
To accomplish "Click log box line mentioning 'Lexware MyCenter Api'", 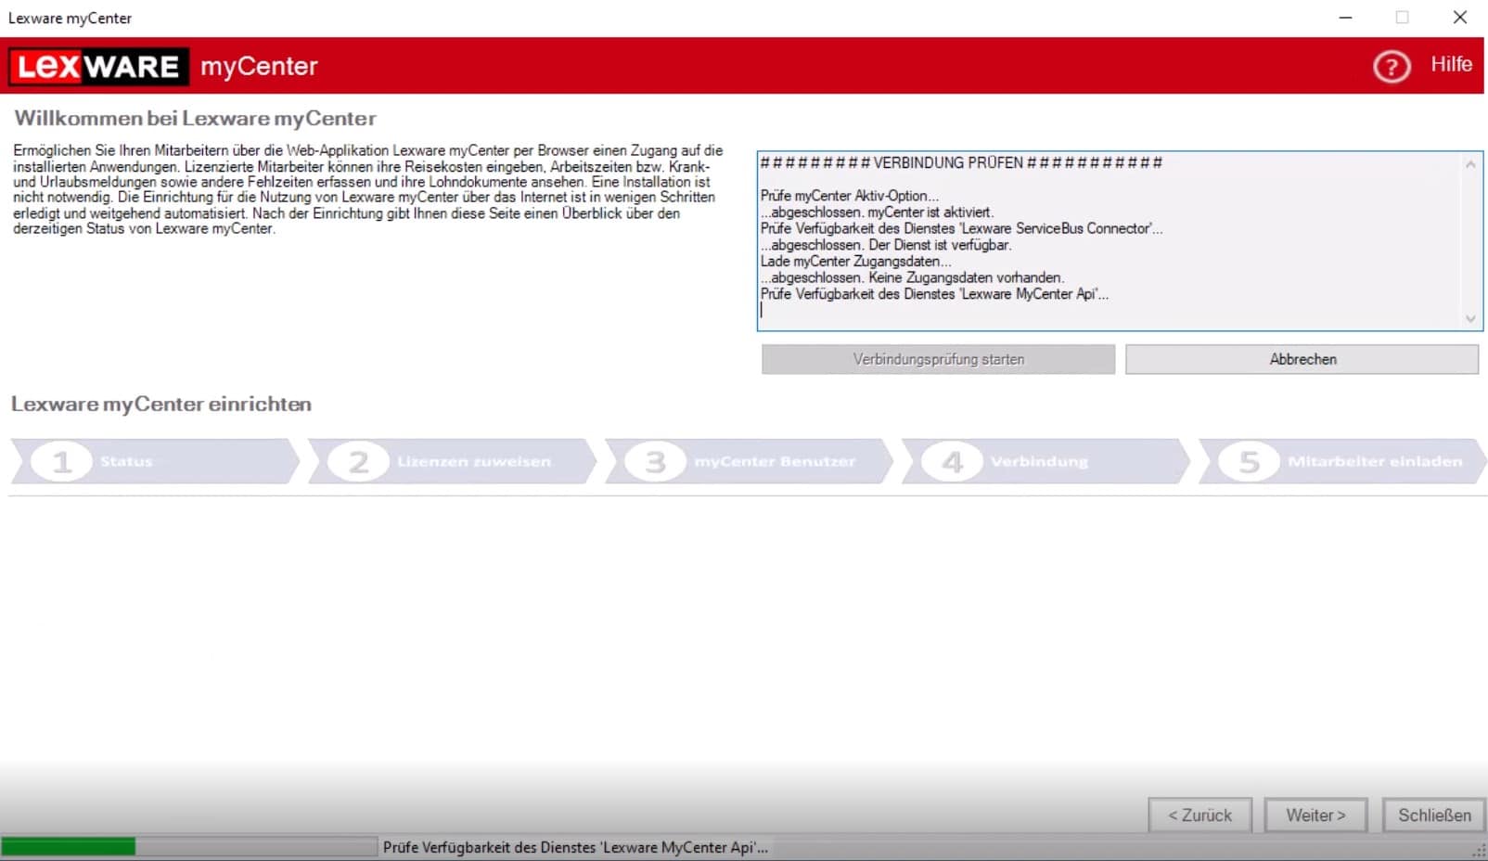I will click(x=934, y=294).
